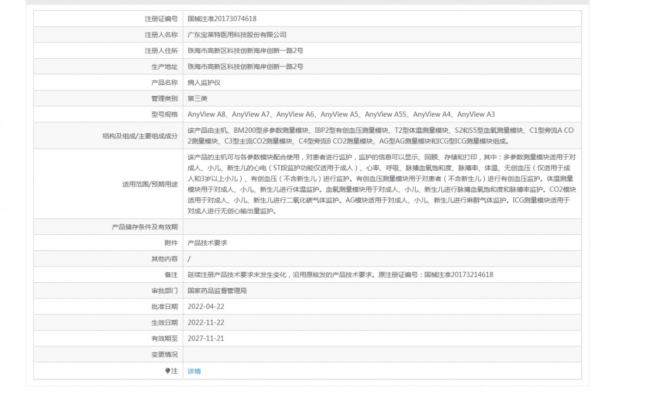
Task: Click the expiry date 2027-11-21
Action: pyautogui.click(x=206, y=338)
